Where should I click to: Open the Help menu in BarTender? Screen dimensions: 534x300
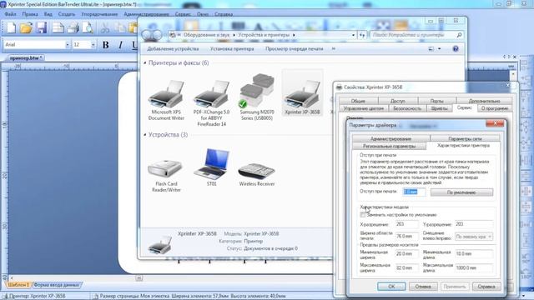[224, 14]
